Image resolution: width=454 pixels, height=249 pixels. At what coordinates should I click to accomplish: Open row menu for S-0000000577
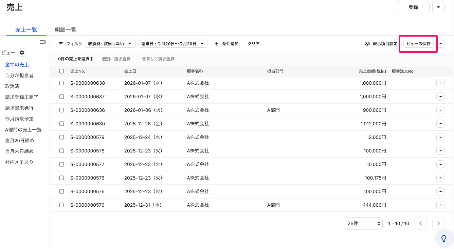tap(440, 164)
